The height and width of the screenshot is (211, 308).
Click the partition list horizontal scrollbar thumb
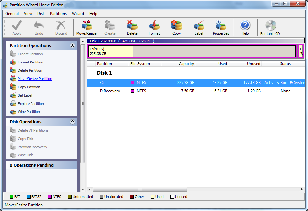coord(140,189)
